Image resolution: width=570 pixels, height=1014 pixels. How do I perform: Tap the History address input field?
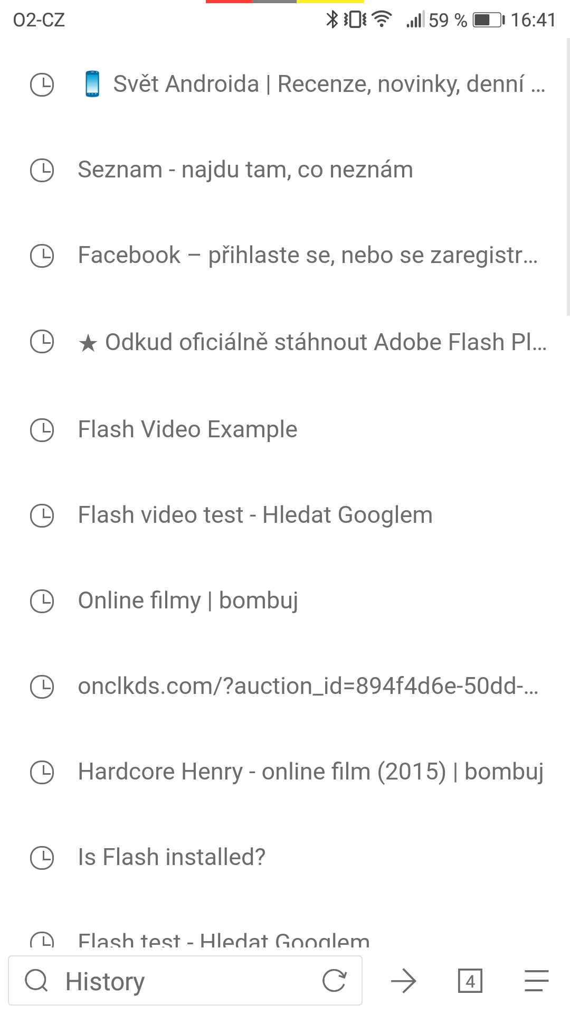[185, 981]
